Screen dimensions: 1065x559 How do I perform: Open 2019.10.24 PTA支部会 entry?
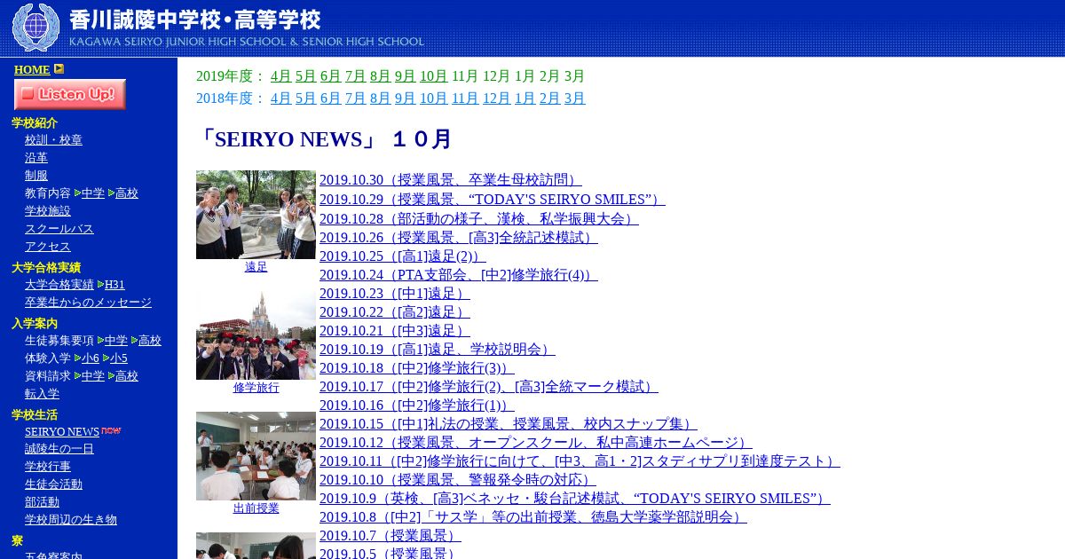459,275
